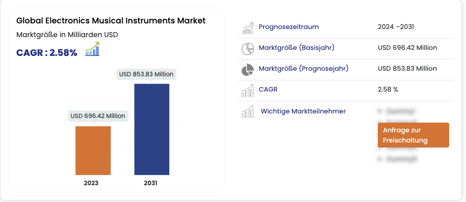466x202 pixels.
Task: Click the CAGR : 2.58% heading text
Action: coord(47,53)
